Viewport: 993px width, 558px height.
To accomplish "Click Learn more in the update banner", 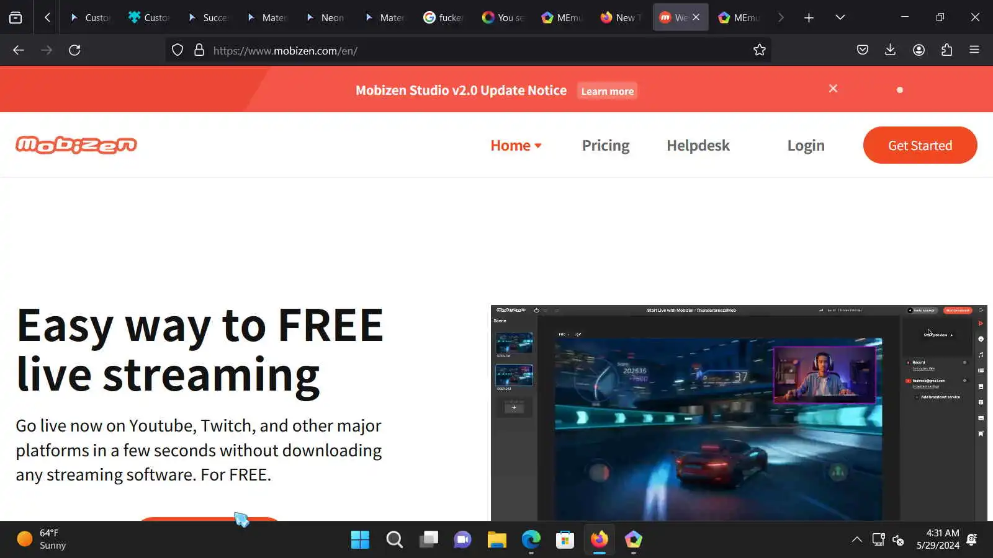I will (608, 91).
